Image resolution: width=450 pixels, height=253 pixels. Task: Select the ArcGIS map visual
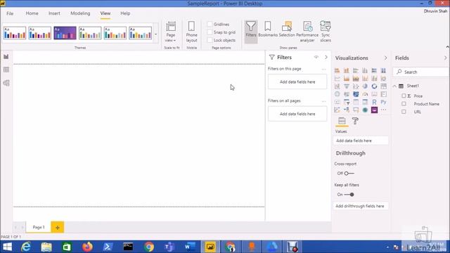365,110
